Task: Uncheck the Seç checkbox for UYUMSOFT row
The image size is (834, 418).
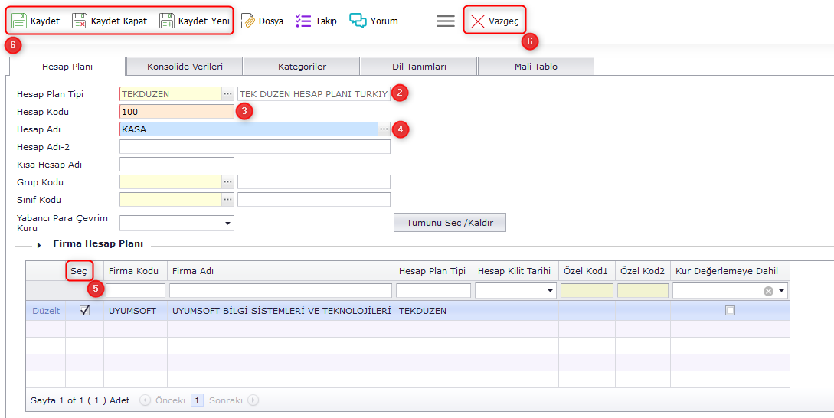Action: [85, 311]
